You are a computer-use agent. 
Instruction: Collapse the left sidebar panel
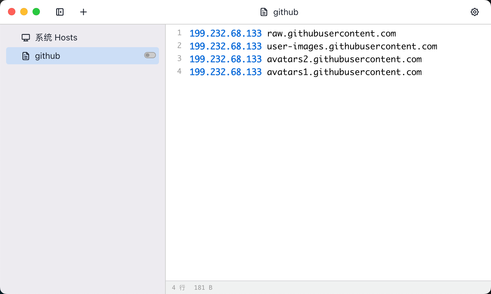point(60,12)
